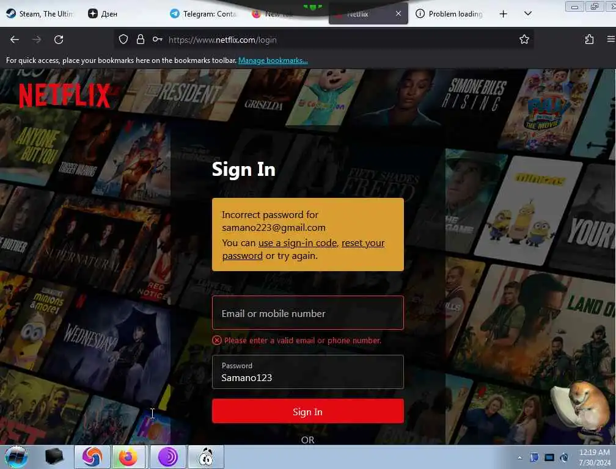Switch to the Steam tab
Screen dimensions: 616x469
tap(39, 13)
